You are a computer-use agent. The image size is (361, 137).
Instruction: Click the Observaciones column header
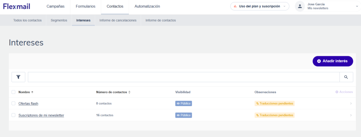[265, 92]
